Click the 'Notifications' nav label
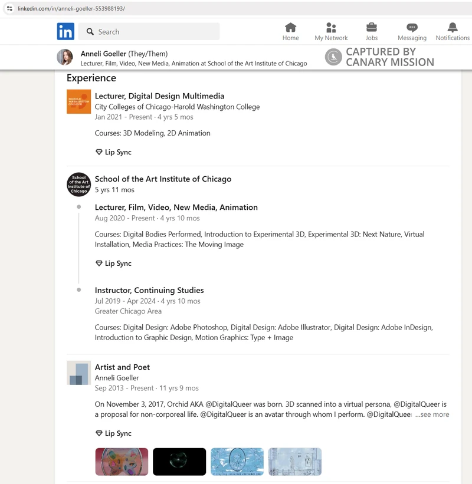The width and height of the screenshot is (472, 484). pyautogui.click(x=453, y=38)
